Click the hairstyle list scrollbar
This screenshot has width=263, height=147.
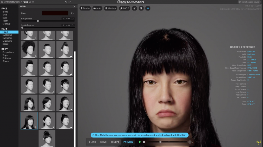pos(75,99)
